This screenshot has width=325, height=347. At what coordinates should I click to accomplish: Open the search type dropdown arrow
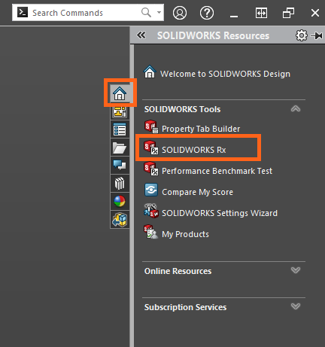pyautogui.click(x=159, y=12)
